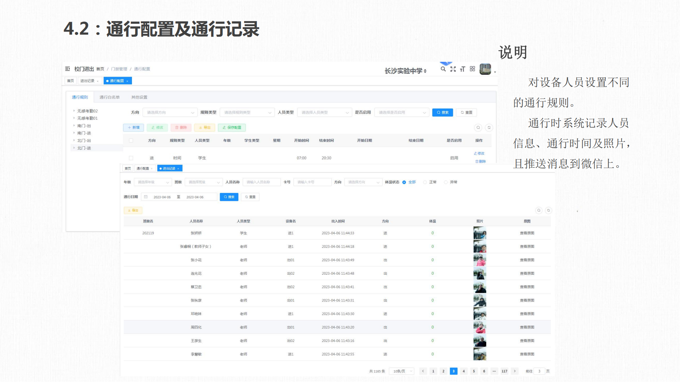The width and height of the screenshot is (680, 382).
Task: Select the 正常 temperature radio button
Action: [x=425, y=182]
